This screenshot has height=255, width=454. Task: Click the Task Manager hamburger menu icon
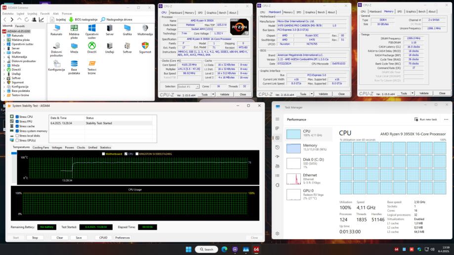point(278,119)
